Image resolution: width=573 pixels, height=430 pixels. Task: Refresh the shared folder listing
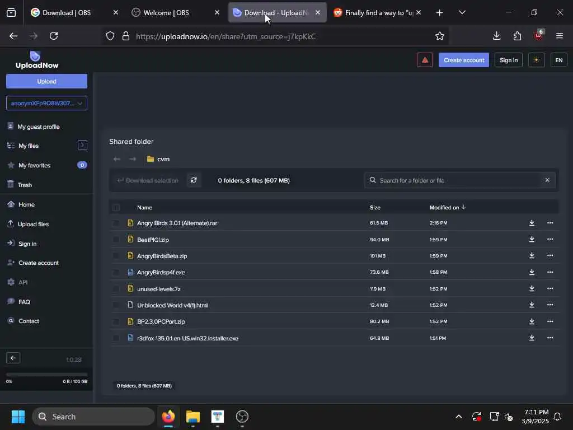point(194,180)
